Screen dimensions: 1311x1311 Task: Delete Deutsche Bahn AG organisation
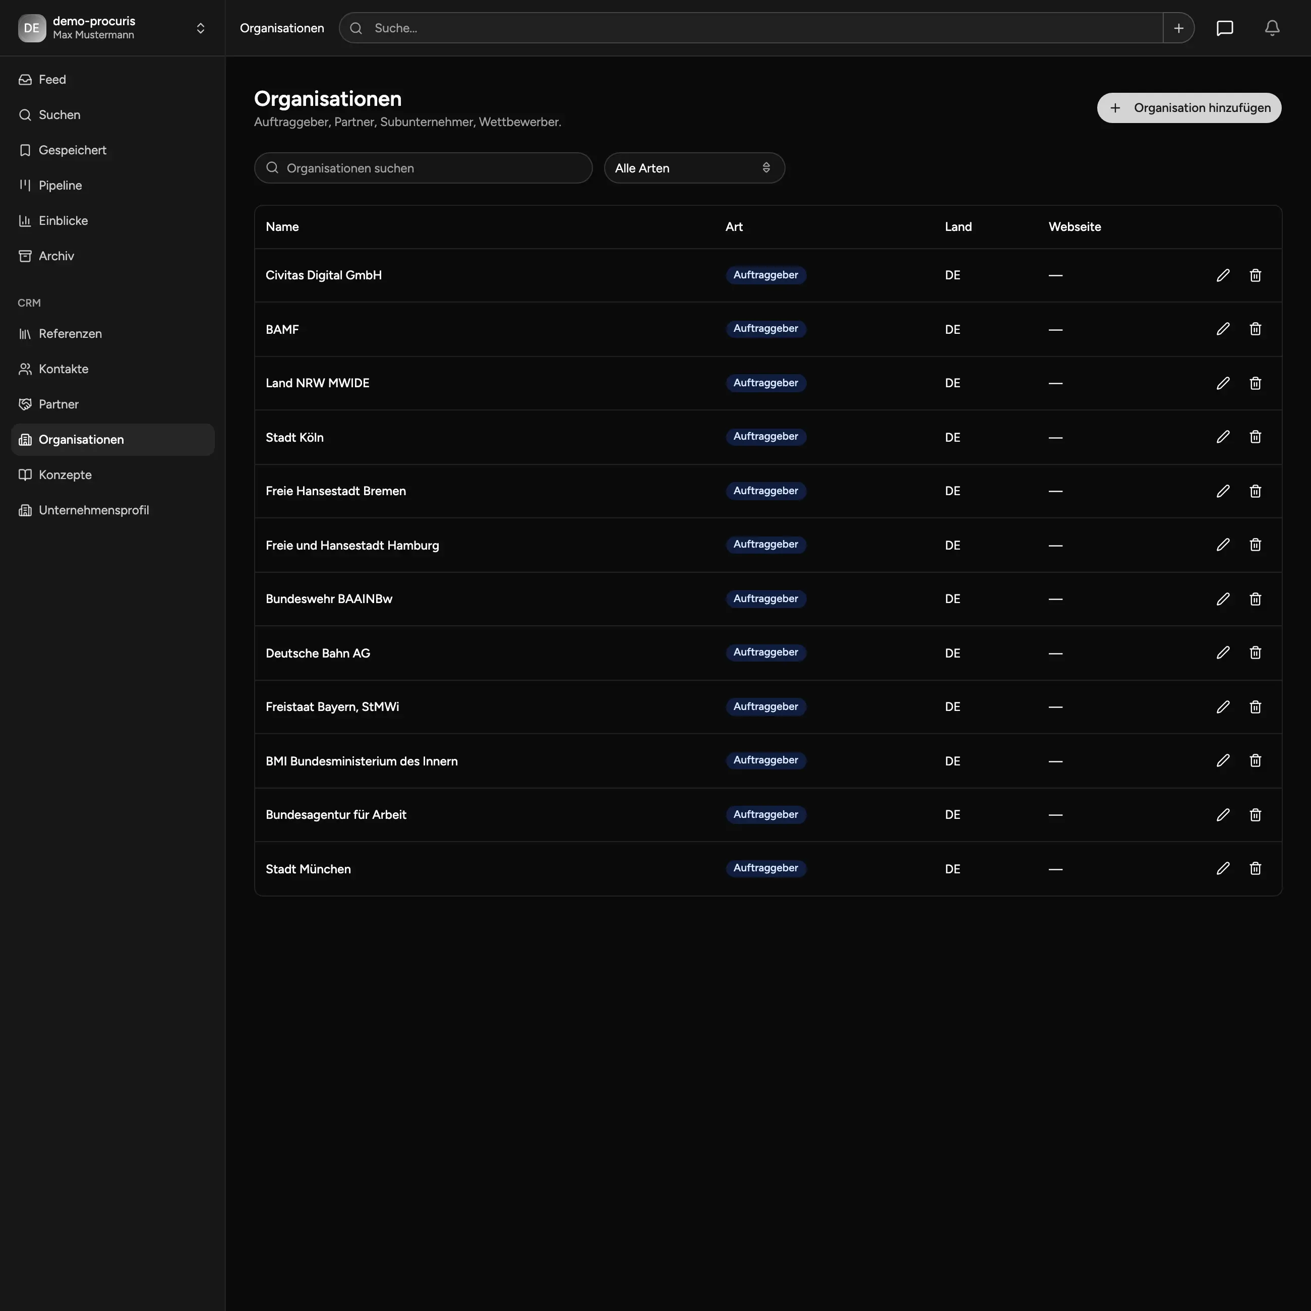(x=1256, y=653)
